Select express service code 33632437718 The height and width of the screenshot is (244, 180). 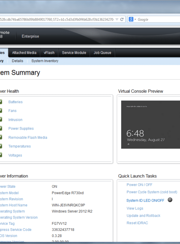pos(63,230)
